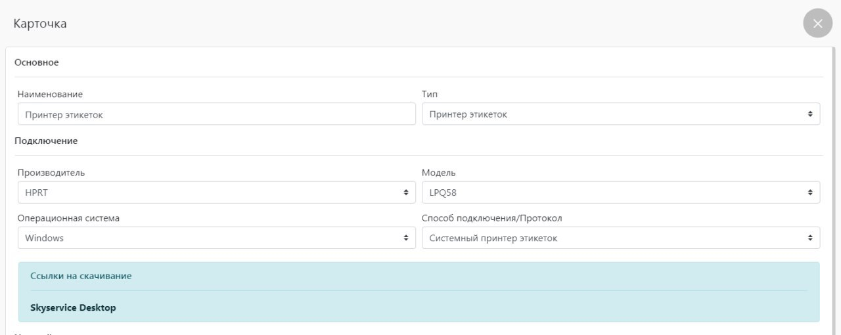841x335 pixels.
Task: Expand the Операционная система dropdown showing Windows
Action: pyautogui.click(x=216, y=238)
